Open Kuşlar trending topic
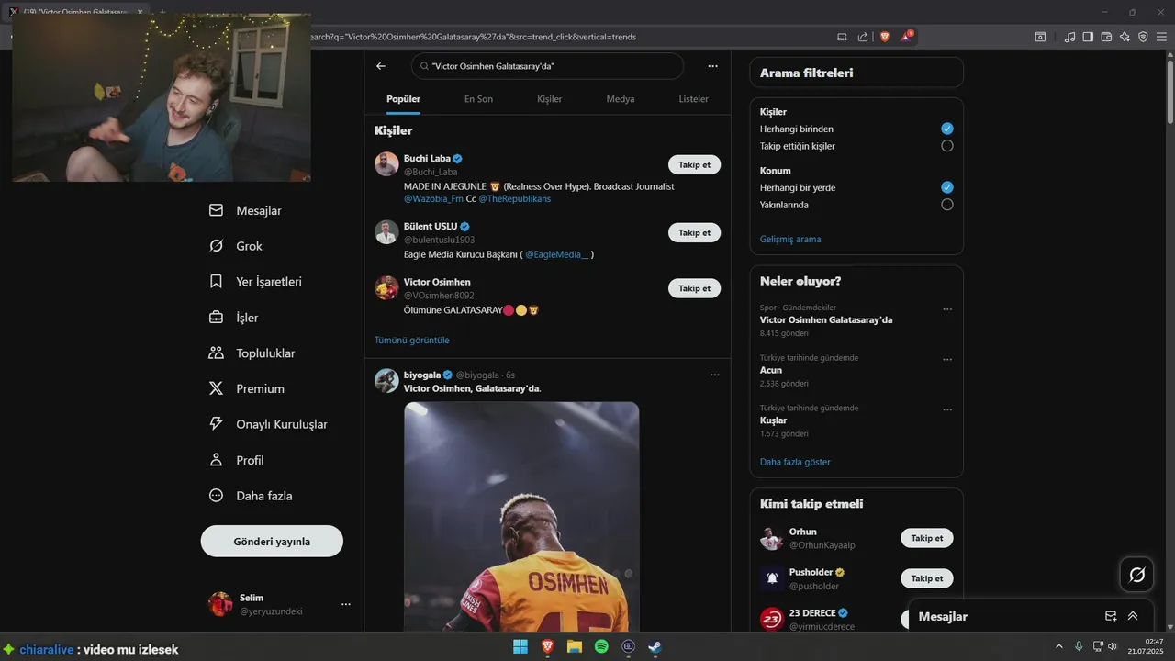This screenshot has width=1175, height=661. [x=773, y=420]
